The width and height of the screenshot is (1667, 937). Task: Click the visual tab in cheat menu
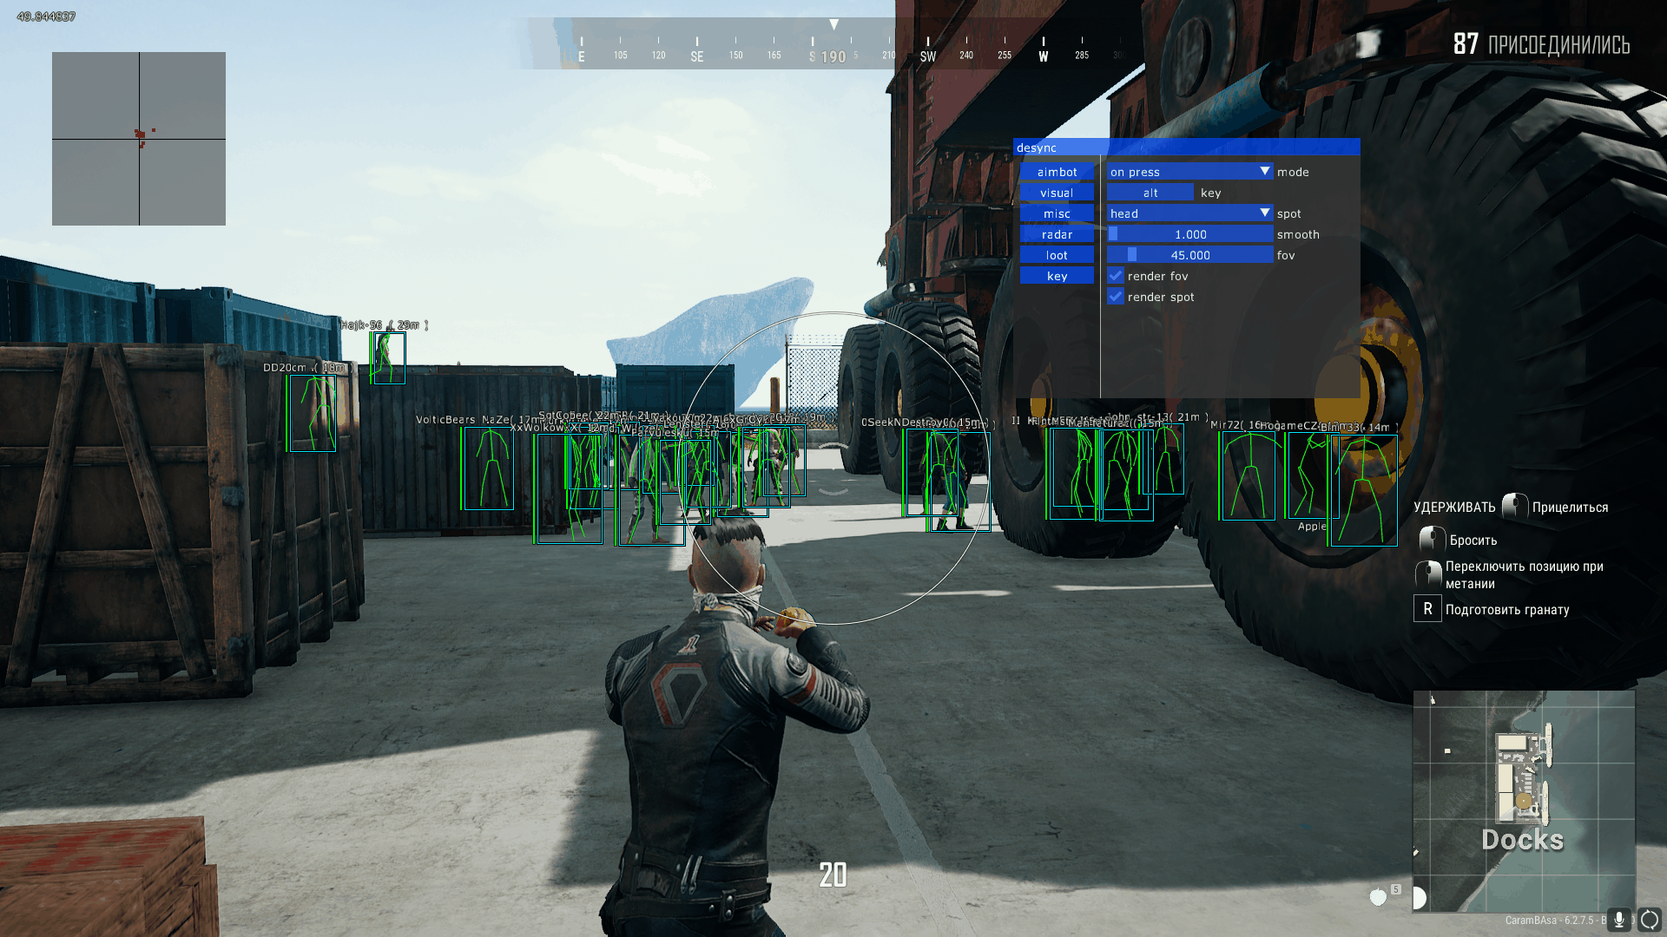tap(1055, 191)
